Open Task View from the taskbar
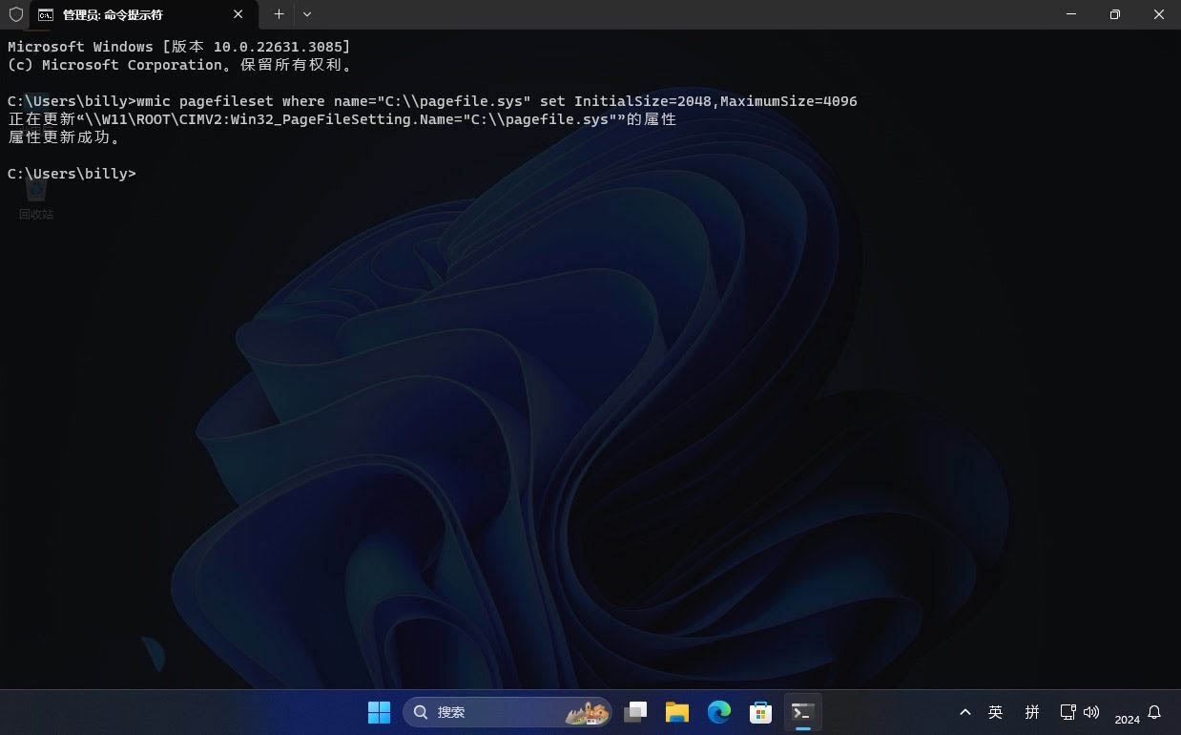1181x735 pixels. tap(635, 712)
